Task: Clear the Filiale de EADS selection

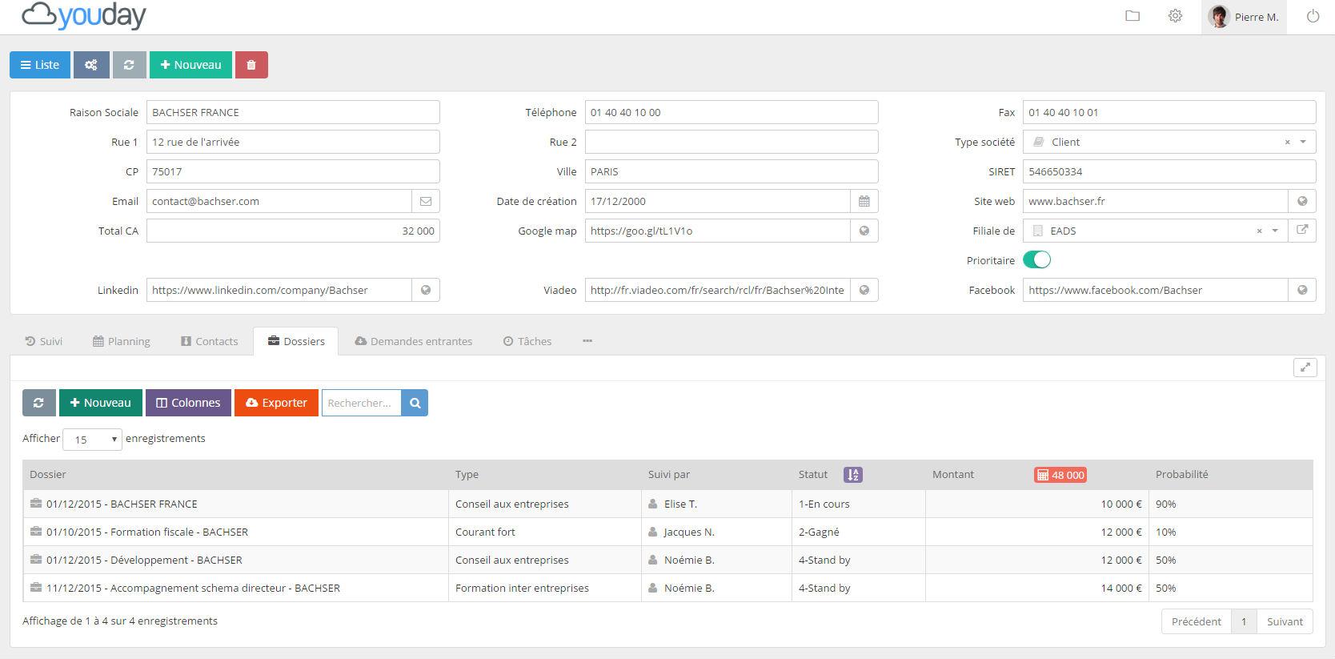Action: (1259, 231)
